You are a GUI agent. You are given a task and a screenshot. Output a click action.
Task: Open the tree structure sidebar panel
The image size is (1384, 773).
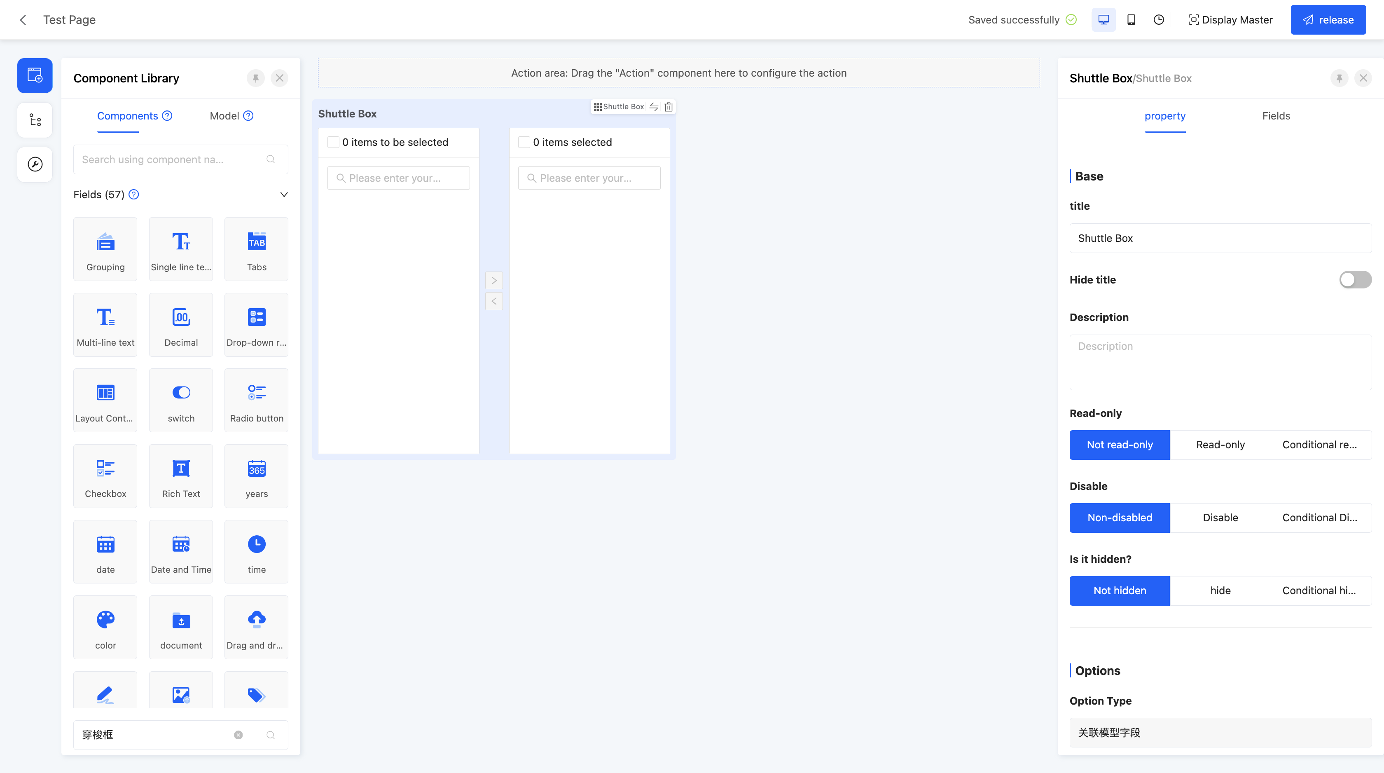[x=35, y=120]
